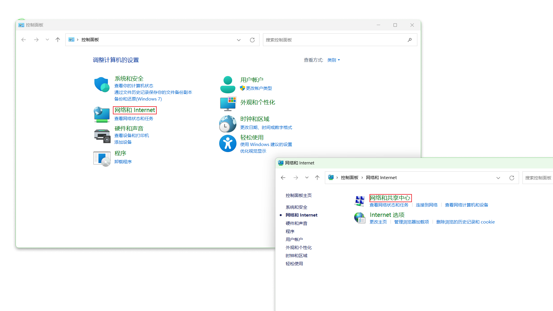Open 用户帐户 via the person icon

tap(228, 84)
